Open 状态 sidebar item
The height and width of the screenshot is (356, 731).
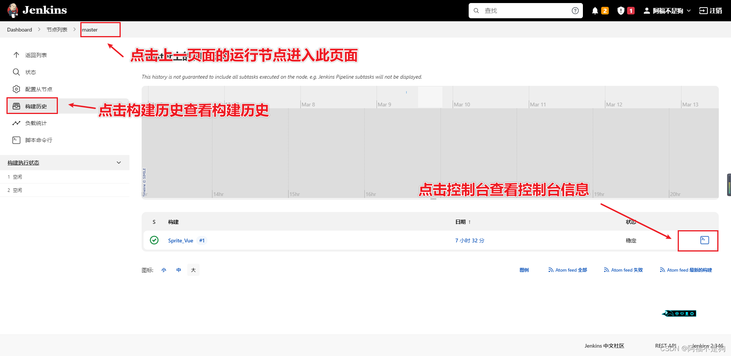click(30, 72)
